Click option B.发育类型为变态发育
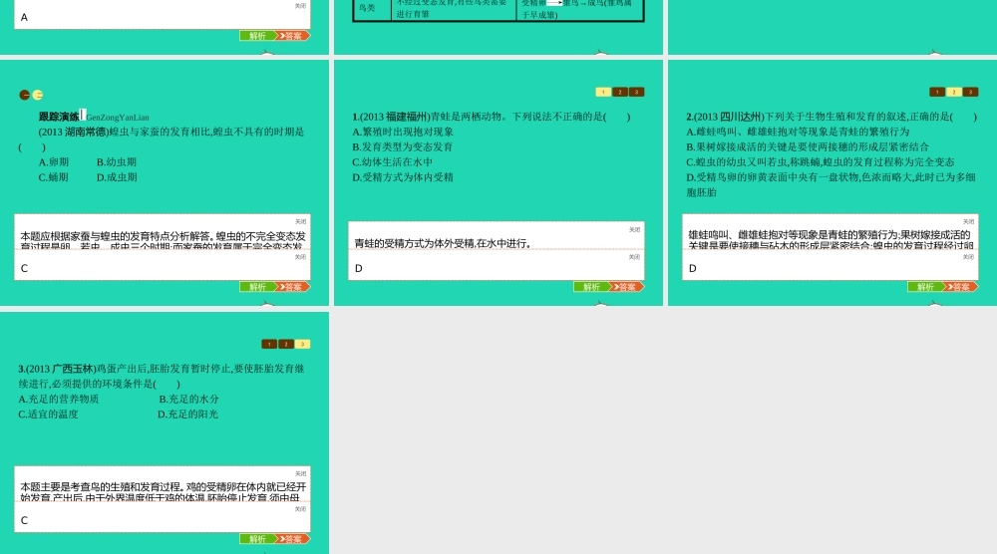The width and height of the screenshot is (997, 554). click(403, 146)
